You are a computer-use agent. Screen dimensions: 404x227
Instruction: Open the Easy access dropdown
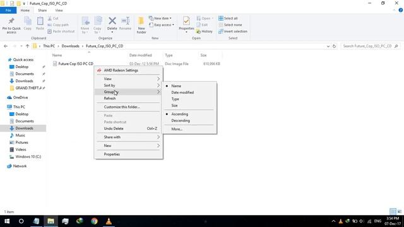162,25
